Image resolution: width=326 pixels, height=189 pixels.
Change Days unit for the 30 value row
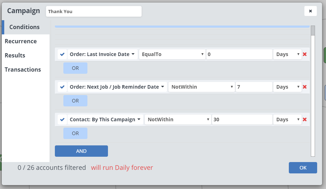287,119
